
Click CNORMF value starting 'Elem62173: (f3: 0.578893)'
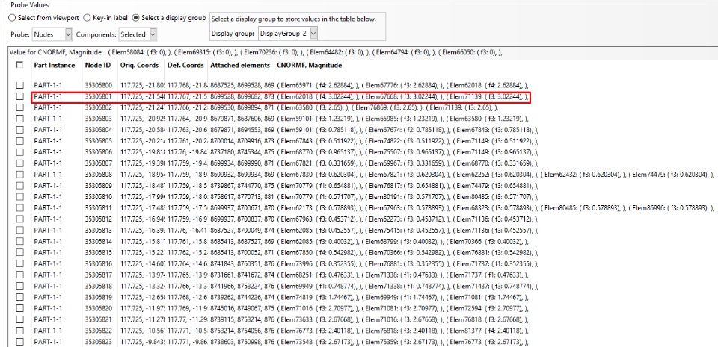(x=496, y=207)
